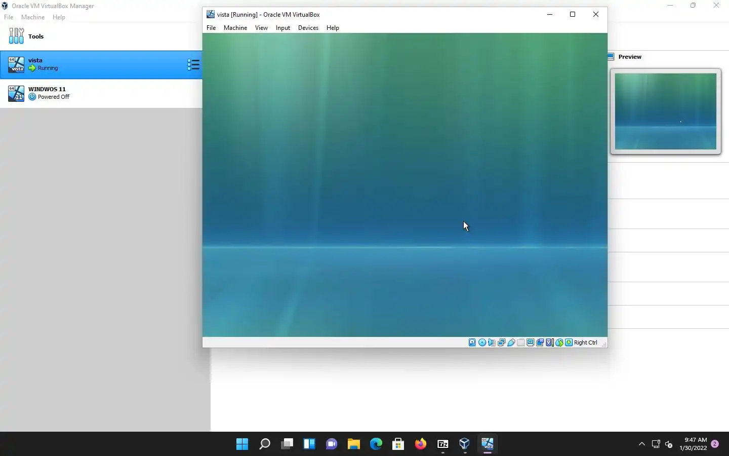Click the VirtualBox Manager title bar cube icon

tap(5, 6)
